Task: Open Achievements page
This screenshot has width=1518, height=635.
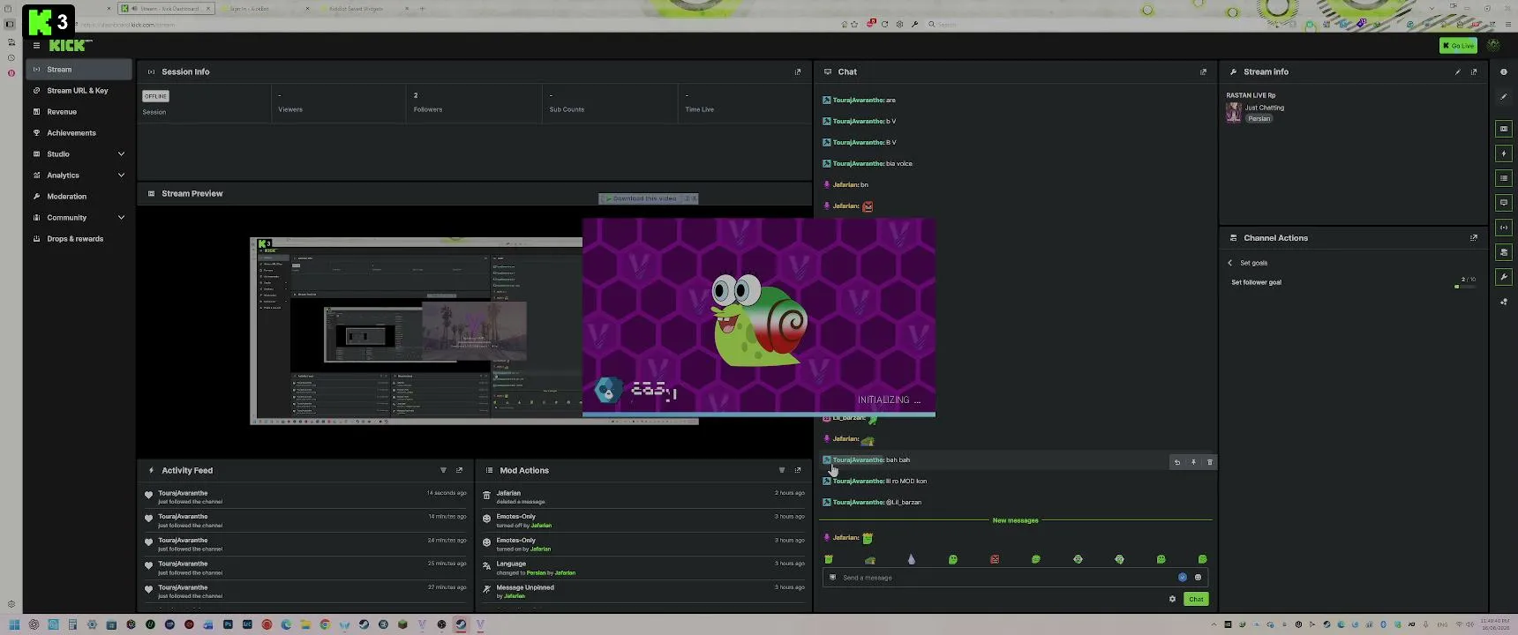Action: pyautogui.click(x=79, y=133)
